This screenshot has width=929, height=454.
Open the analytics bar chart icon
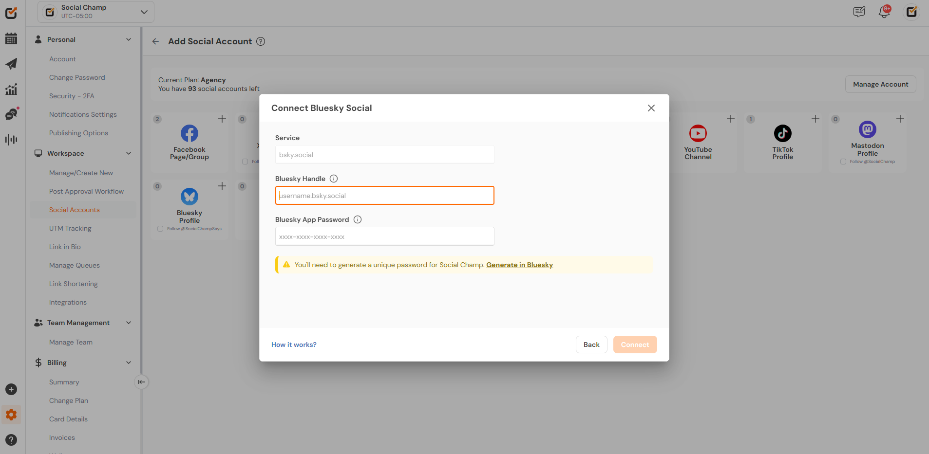[x=11, y=89]
